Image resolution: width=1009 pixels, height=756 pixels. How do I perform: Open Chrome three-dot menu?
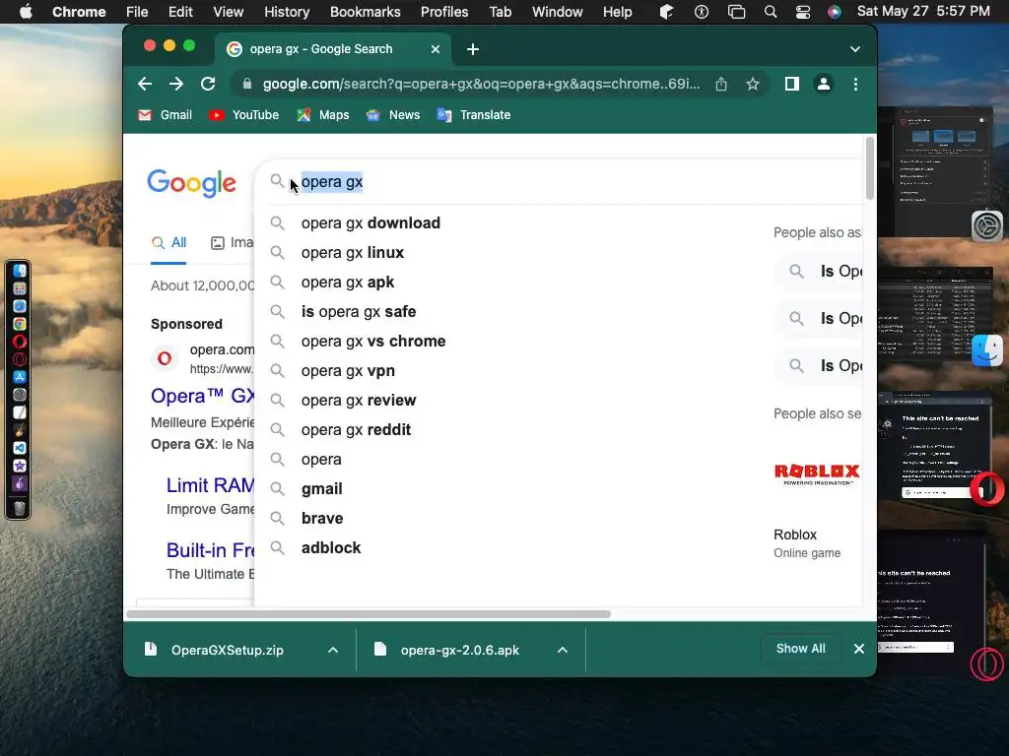(x=855, y=84)
